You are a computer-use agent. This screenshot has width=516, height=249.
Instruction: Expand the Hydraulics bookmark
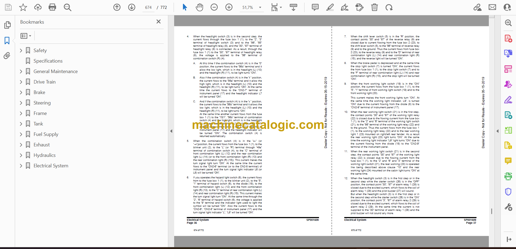pos(21,155)
